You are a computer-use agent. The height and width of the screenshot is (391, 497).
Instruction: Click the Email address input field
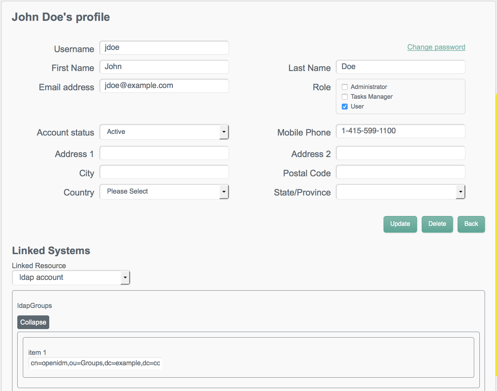[164, 86]
